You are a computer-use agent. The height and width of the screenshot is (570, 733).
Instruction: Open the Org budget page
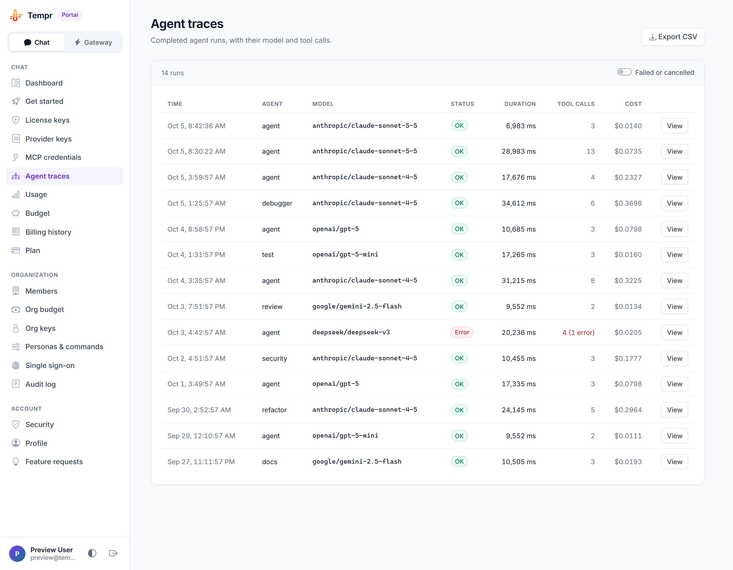coord(65,309)
